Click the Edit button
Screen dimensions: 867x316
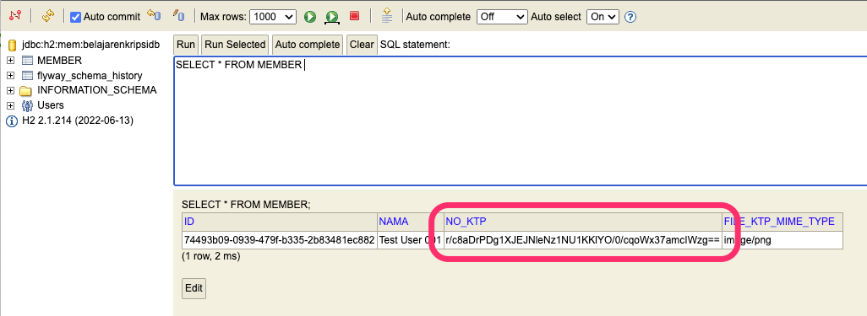(x=194, y=288)
